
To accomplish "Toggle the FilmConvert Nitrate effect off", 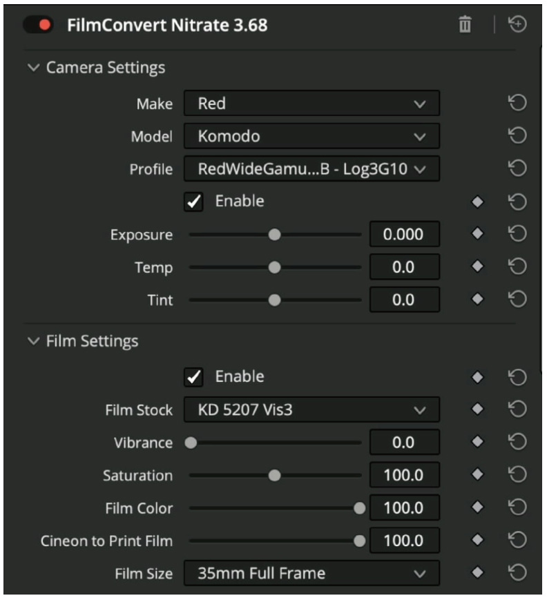I will 39,26.
